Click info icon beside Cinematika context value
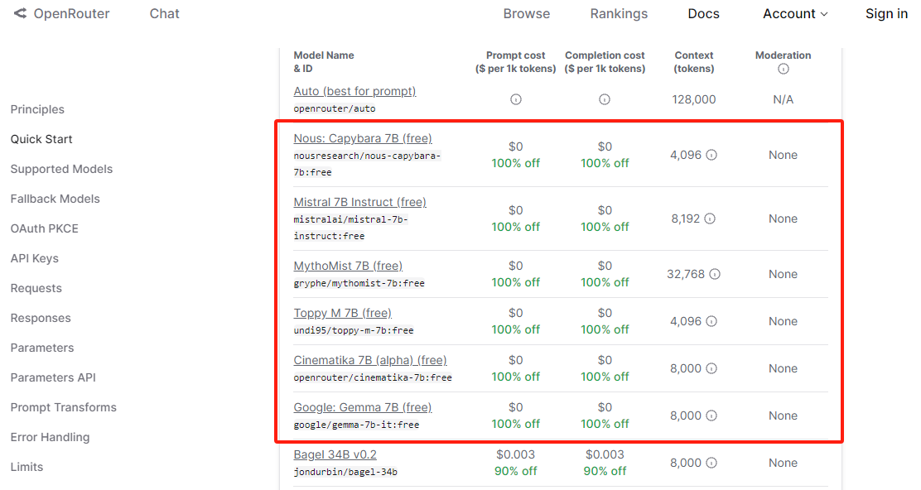921x490 pixels. point(711,368)
